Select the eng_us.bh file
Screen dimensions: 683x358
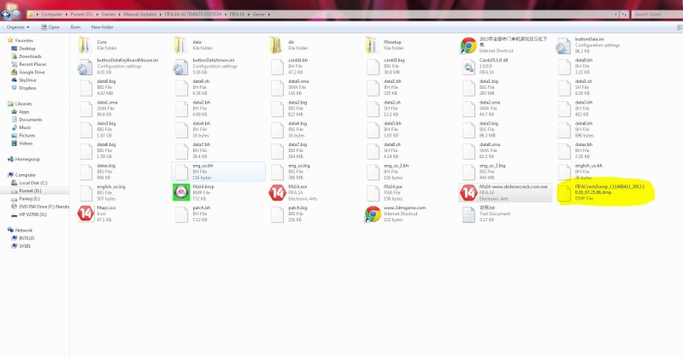point(218,172)
